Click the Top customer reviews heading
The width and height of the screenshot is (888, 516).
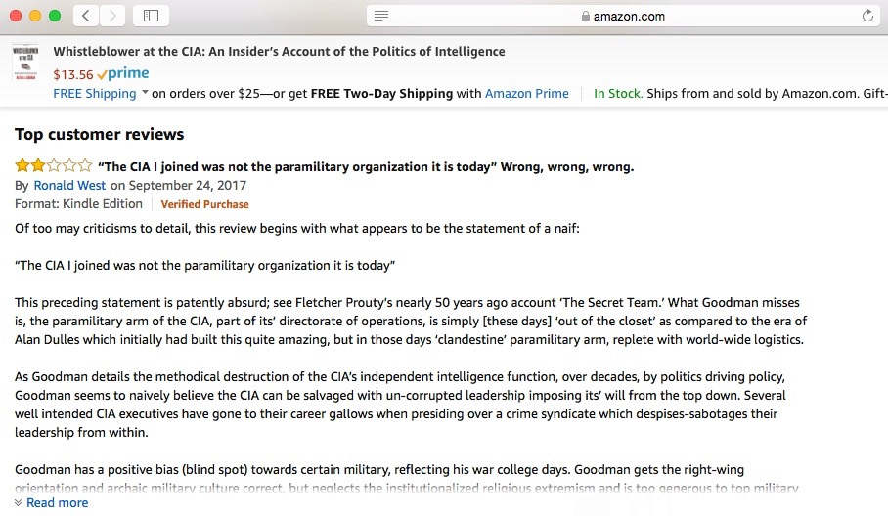[x=99, y=134]
